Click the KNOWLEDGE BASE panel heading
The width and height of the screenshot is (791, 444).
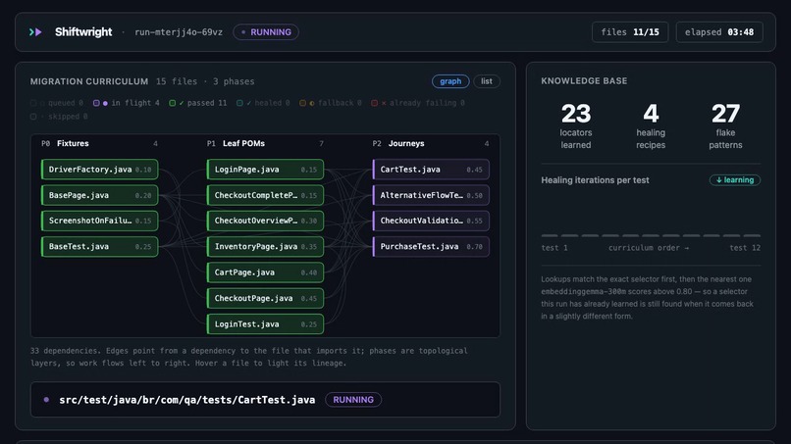584,81
